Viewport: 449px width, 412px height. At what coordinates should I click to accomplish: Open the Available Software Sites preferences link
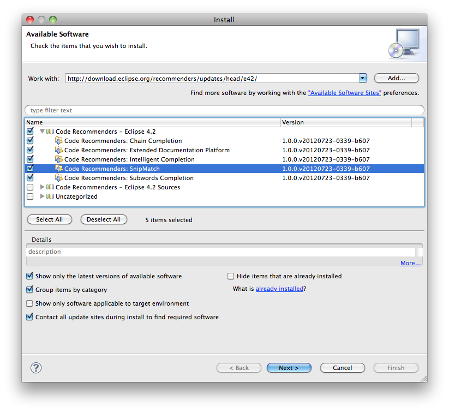coord(344,93)
